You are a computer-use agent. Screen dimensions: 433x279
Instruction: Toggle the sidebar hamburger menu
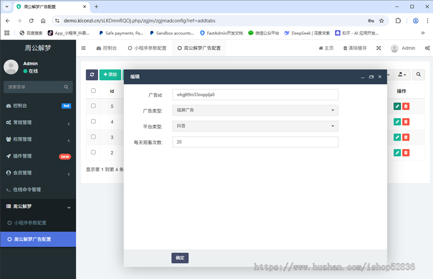point(83,48)
